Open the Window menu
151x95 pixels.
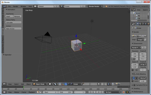click(x=23, y=6)
